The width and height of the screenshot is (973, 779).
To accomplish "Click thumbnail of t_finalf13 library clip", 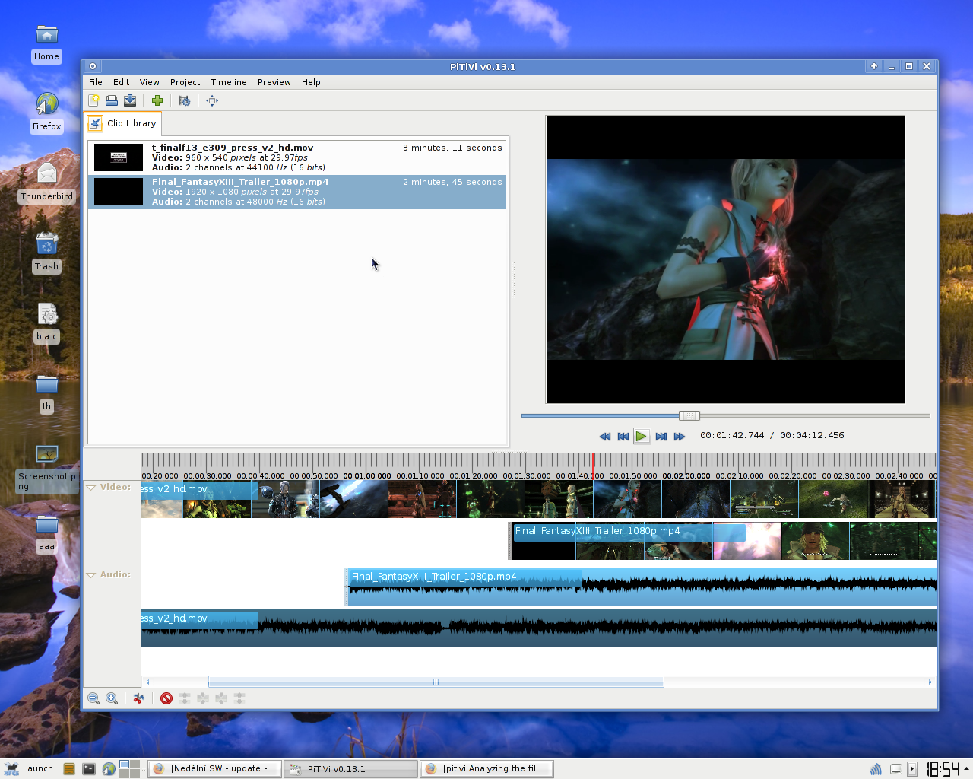I will 119,157.
